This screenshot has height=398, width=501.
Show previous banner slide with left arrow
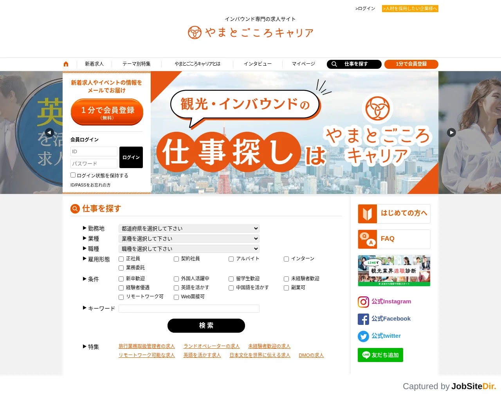coord(49,133)
